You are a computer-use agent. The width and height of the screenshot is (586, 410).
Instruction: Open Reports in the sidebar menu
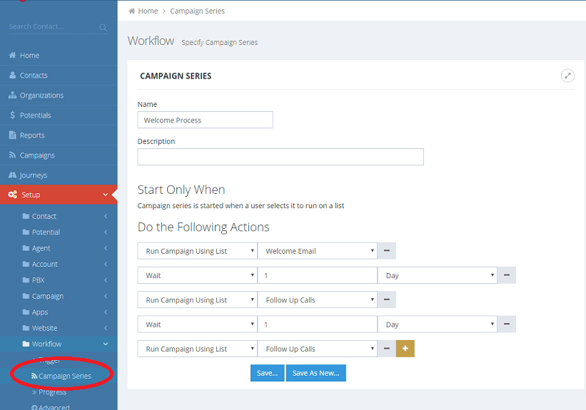pyautogui.click(x=32, y=135)
